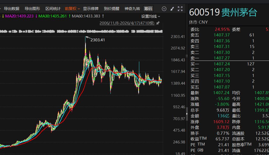Collapse right panel using arrow handle
Image resolution: width=269 pixels, height=155 pixels.
(187, 114)
